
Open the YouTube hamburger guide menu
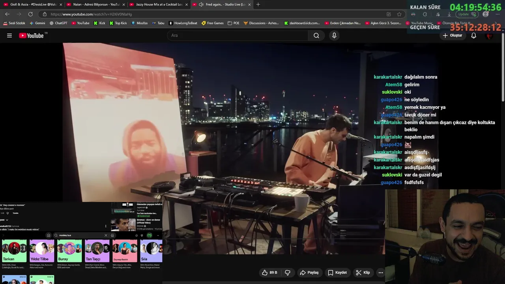pos(9,35)
